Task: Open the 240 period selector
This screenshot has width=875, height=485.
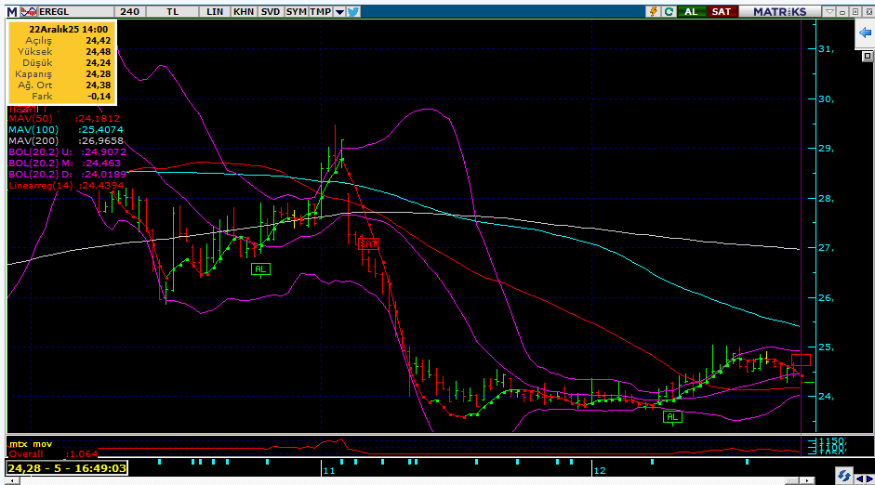Action: [x=130, y=11]
